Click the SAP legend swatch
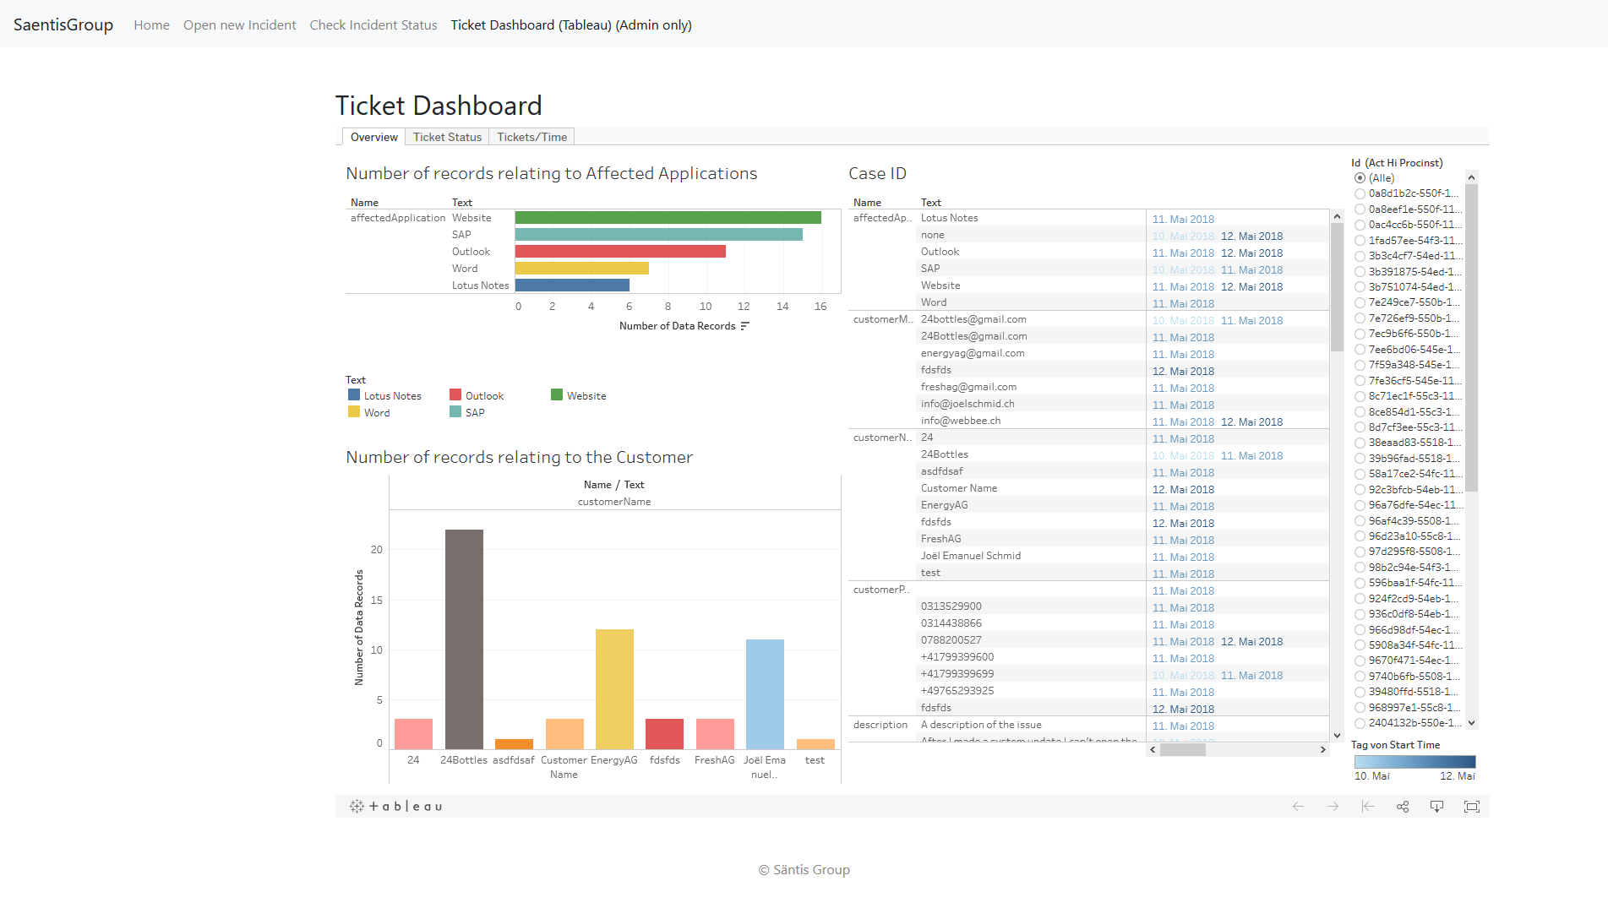Image resolution: width=1608 pixels, height=919 pixels. [455, 411]
